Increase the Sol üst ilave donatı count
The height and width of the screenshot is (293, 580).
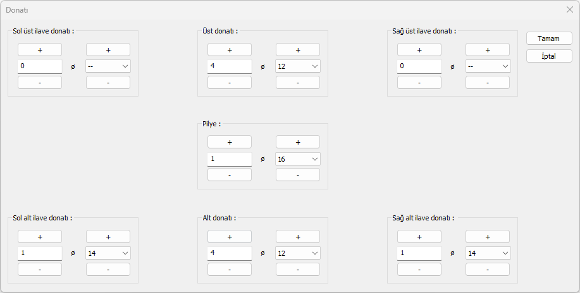[x=39, y=50]
